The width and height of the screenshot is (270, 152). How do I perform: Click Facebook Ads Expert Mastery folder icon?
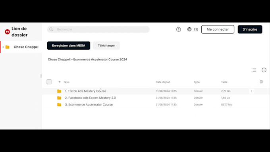pos(59,98)
